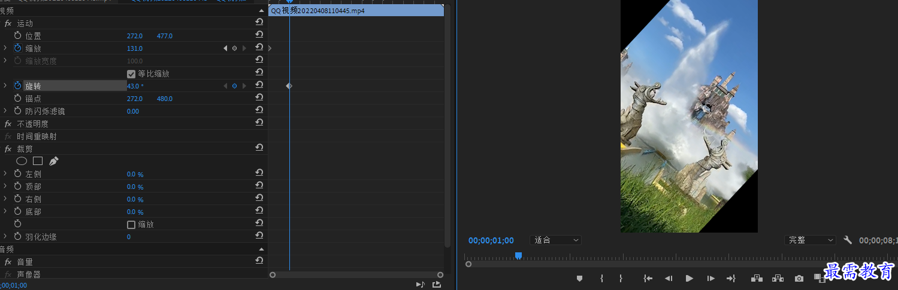This screenshot has width=898, height=290.
Task: Toggle animation stopwatch for 位置
Action: click(17, 36)
